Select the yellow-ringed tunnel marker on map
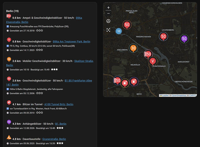This screenshot has height=147, width=200. pyautogui.click(x=125, y=83)
